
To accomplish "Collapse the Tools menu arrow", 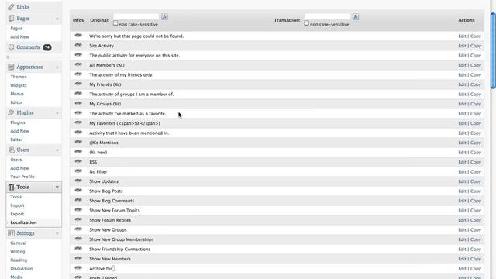I will 57,188.
